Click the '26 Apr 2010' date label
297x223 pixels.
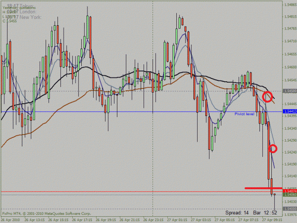(10, 220)
